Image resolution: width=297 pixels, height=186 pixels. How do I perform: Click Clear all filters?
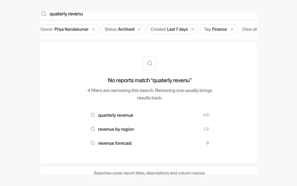(x=249, y=29)
